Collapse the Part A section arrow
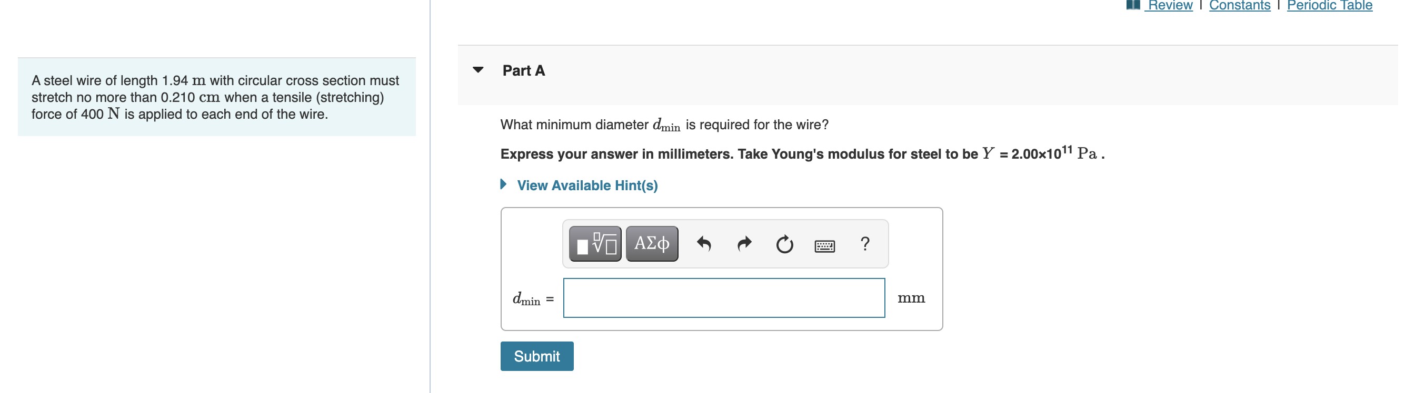This screenshot has height=393, width=1415. tap(478, 70)
